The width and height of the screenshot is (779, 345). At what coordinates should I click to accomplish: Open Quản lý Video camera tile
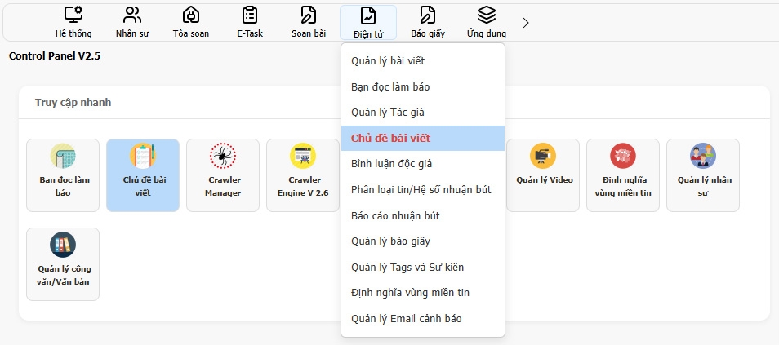coord(543,175)
